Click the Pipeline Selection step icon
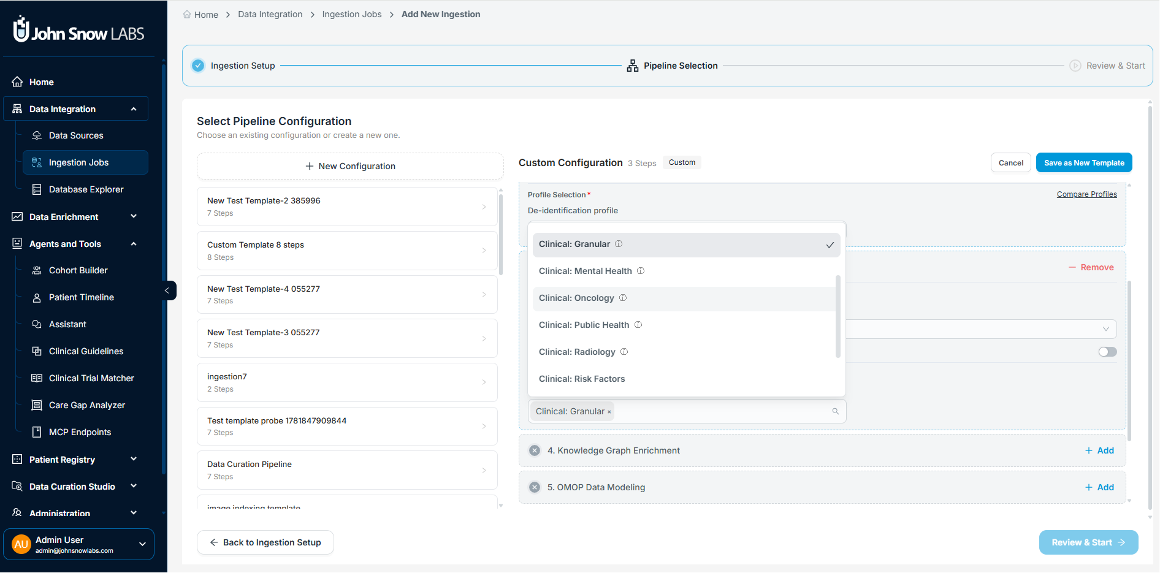The width and height of the screenshot is (1160, 573). tap(633, 66)
